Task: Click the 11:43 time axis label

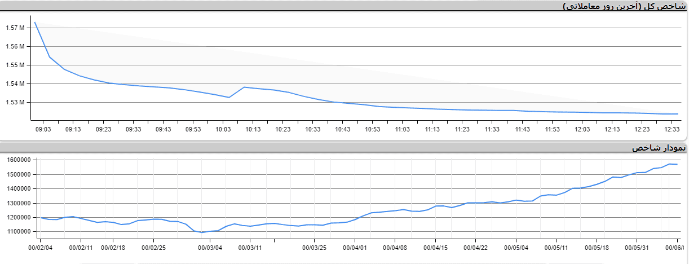Action: pyautogui.click(x=522, y=129)
